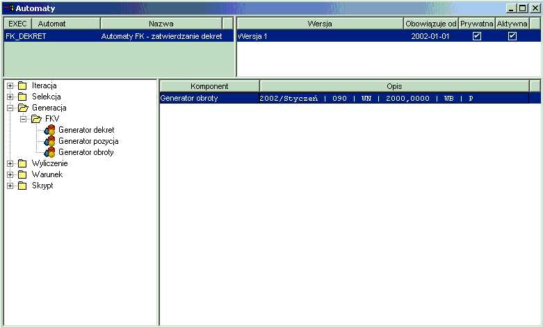543x328 pixels.
Task: Maximize the Automaty window
Action: point(523,8)
